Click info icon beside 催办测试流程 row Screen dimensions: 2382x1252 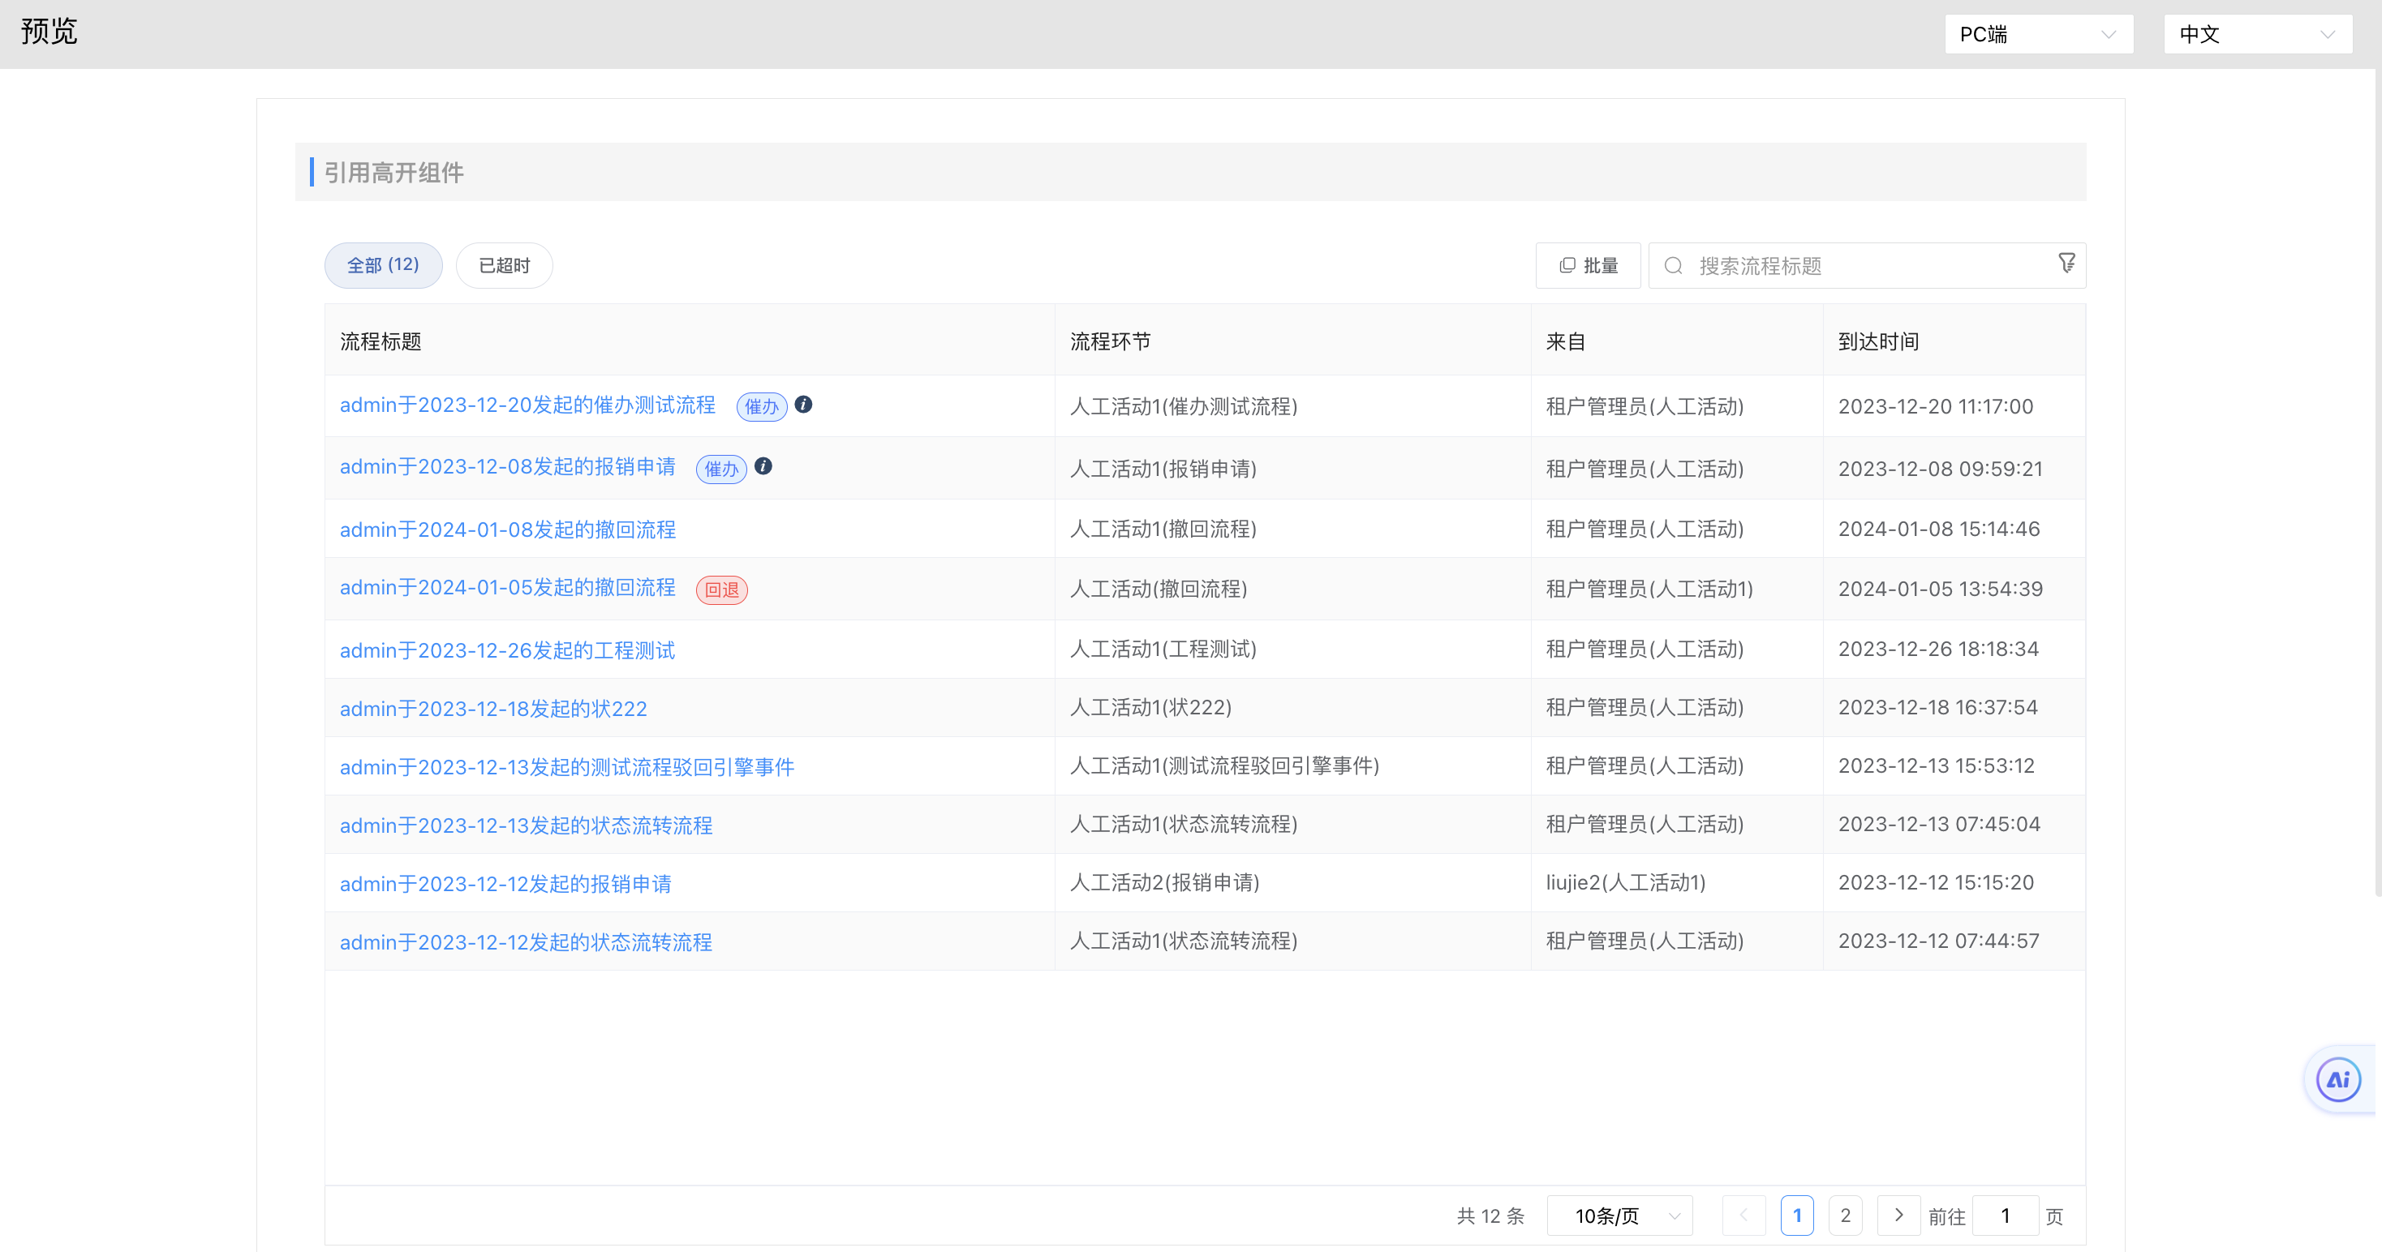803,405
